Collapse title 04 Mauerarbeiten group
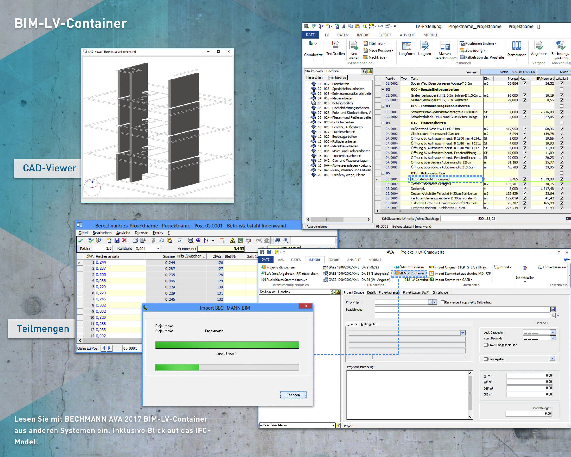Screen dimensions: 571x457 [x=383, y=123]
